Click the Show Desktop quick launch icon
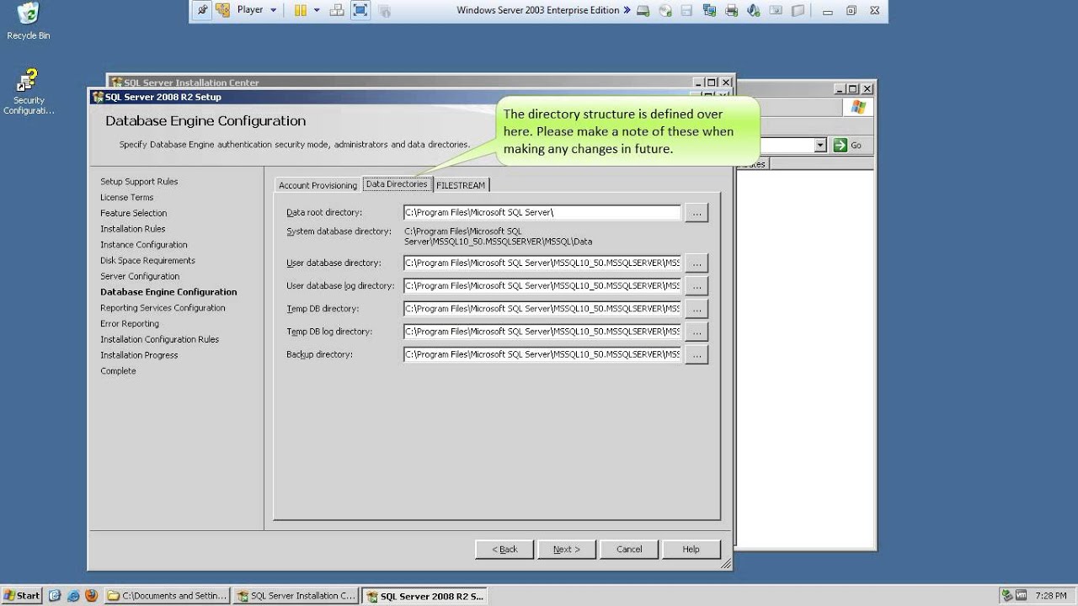This screenshot has height=606, width=1078. pyautogui.click(x=56, y=596)
